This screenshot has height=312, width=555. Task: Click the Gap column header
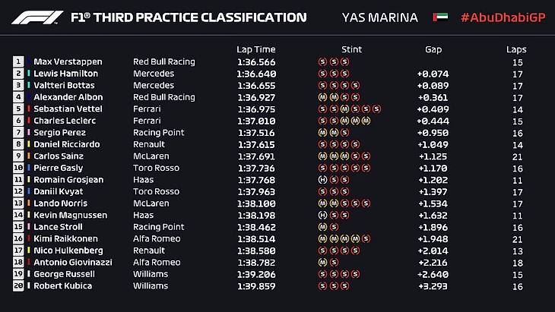(433, 49)
